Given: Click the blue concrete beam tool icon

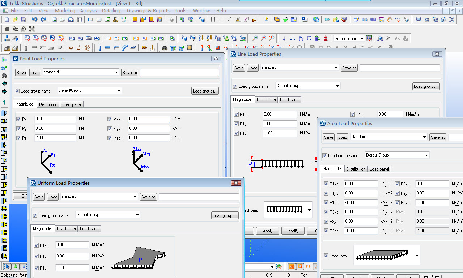Looking at the screenshot, I should [x=107, y=48].
